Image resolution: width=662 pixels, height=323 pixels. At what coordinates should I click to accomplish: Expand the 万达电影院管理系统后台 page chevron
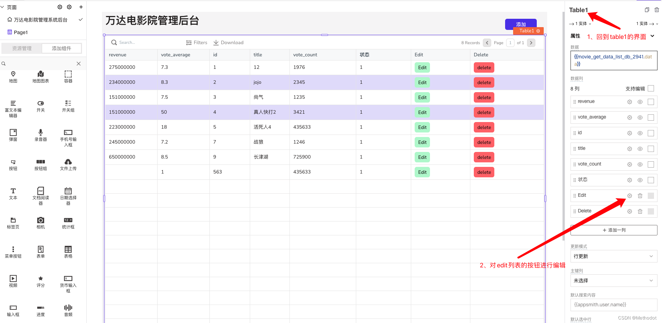(x=81, y=20)
